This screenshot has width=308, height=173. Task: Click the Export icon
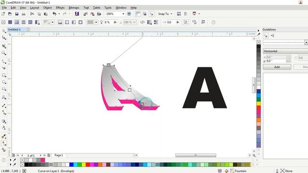point(92,14)
